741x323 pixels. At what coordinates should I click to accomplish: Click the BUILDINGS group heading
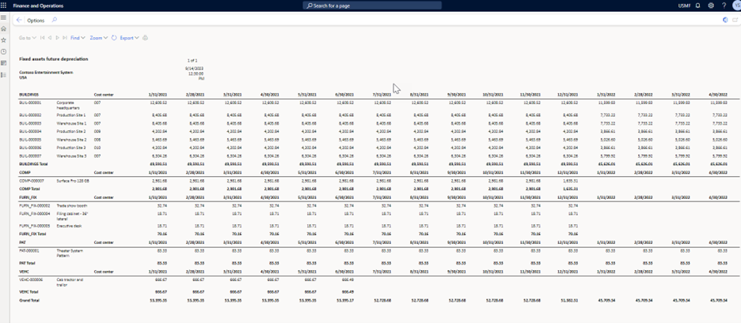coord(28,95)
